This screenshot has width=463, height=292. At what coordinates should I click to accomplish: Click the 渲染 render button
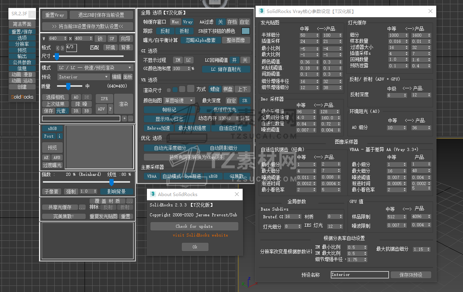pyautogui.click(x=123, y=104)
